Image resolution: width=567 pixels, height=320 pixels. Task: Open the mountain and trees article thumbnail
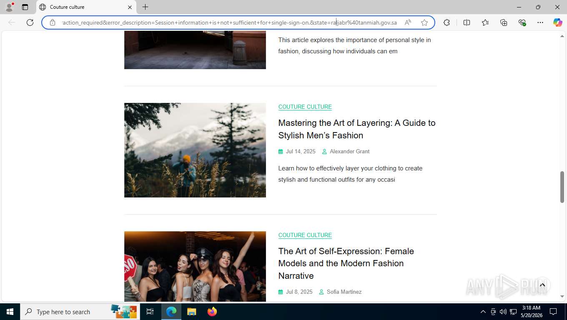195,150
